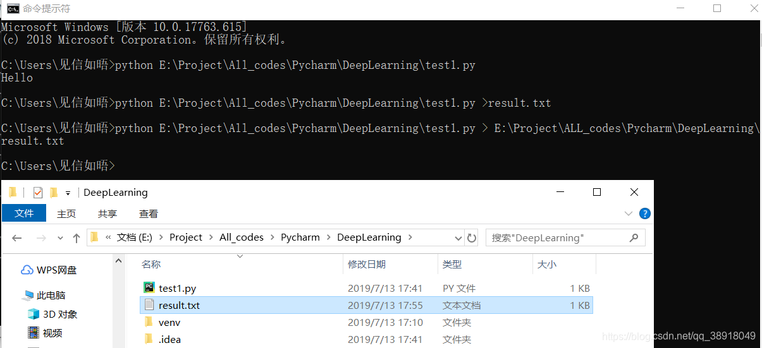Image resolution: width=762 pixels, height=348 pixels.
Task: Click the date 2019/7/13 17:55 of result.txt
Action: point(385,305)
